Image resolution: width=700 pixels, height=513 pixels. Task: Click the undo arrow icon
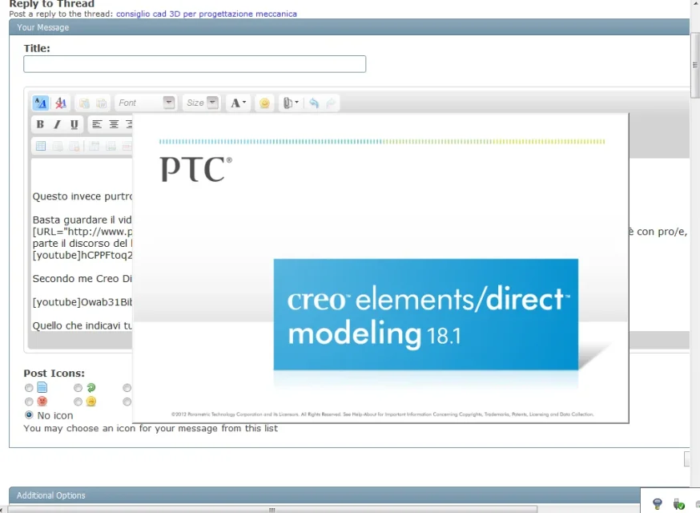[314, 103]
